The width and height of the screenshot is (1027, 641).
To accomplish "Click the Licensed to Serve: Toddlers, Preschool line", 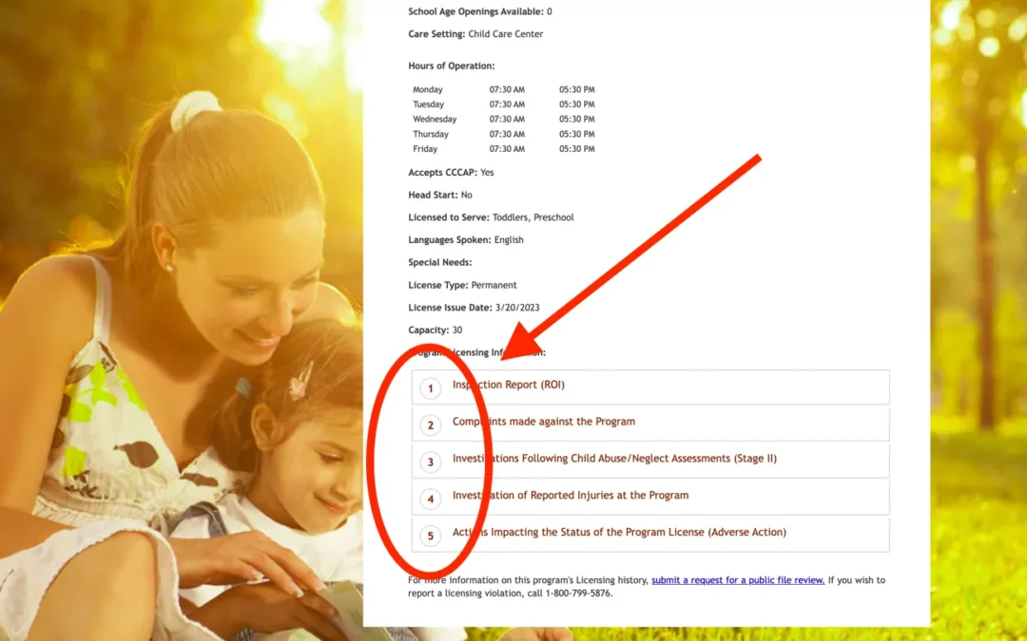I will pyautogui.click(x=491, y=217).
